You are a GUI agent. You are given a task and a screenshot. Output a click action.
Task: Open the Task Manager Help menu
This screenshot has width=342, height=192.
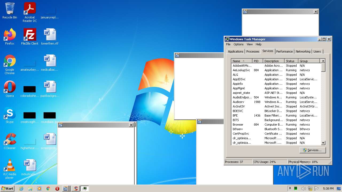258,44
